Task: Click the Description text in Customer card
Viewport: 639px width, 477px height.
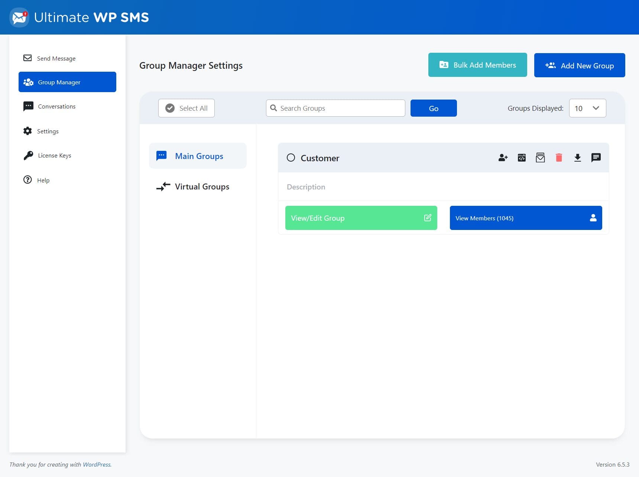Action: point(306,187)
